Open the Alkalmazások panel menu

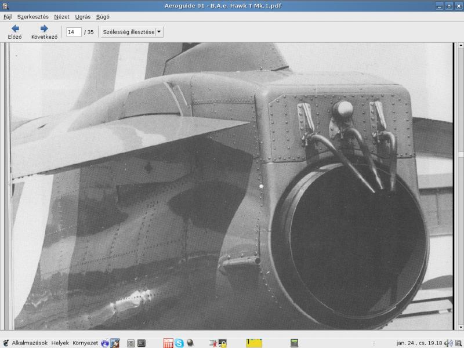[29, 343]
